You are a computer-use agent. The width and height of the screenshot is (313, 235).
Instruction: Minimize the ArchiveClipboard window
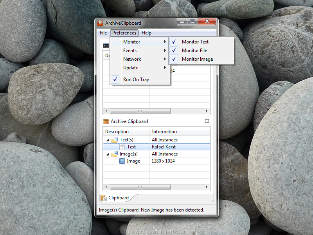pos(182,22)
